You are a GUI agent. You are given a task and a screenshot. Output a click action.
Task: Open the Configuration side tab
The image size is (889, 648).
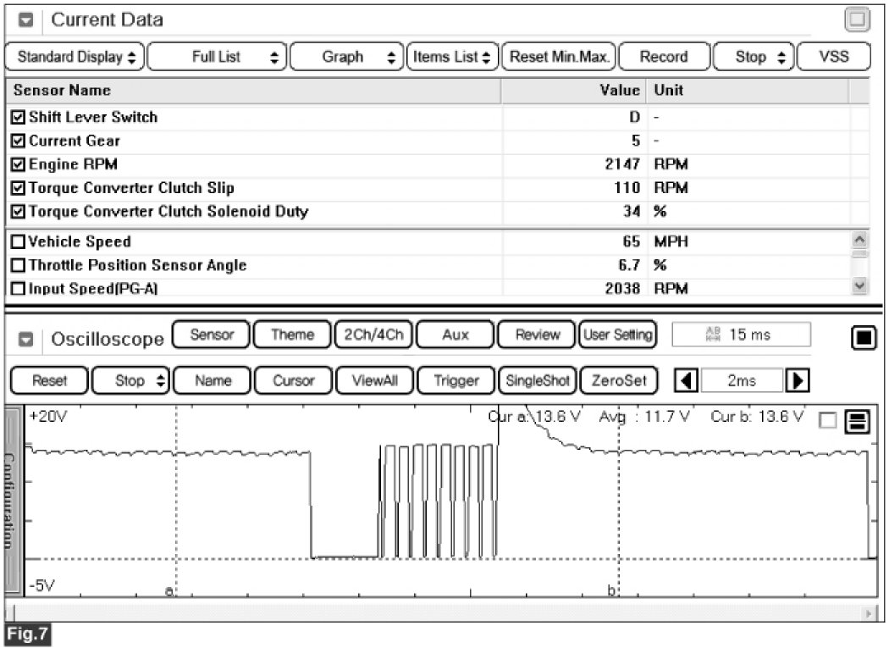click(x=14, y=500)
